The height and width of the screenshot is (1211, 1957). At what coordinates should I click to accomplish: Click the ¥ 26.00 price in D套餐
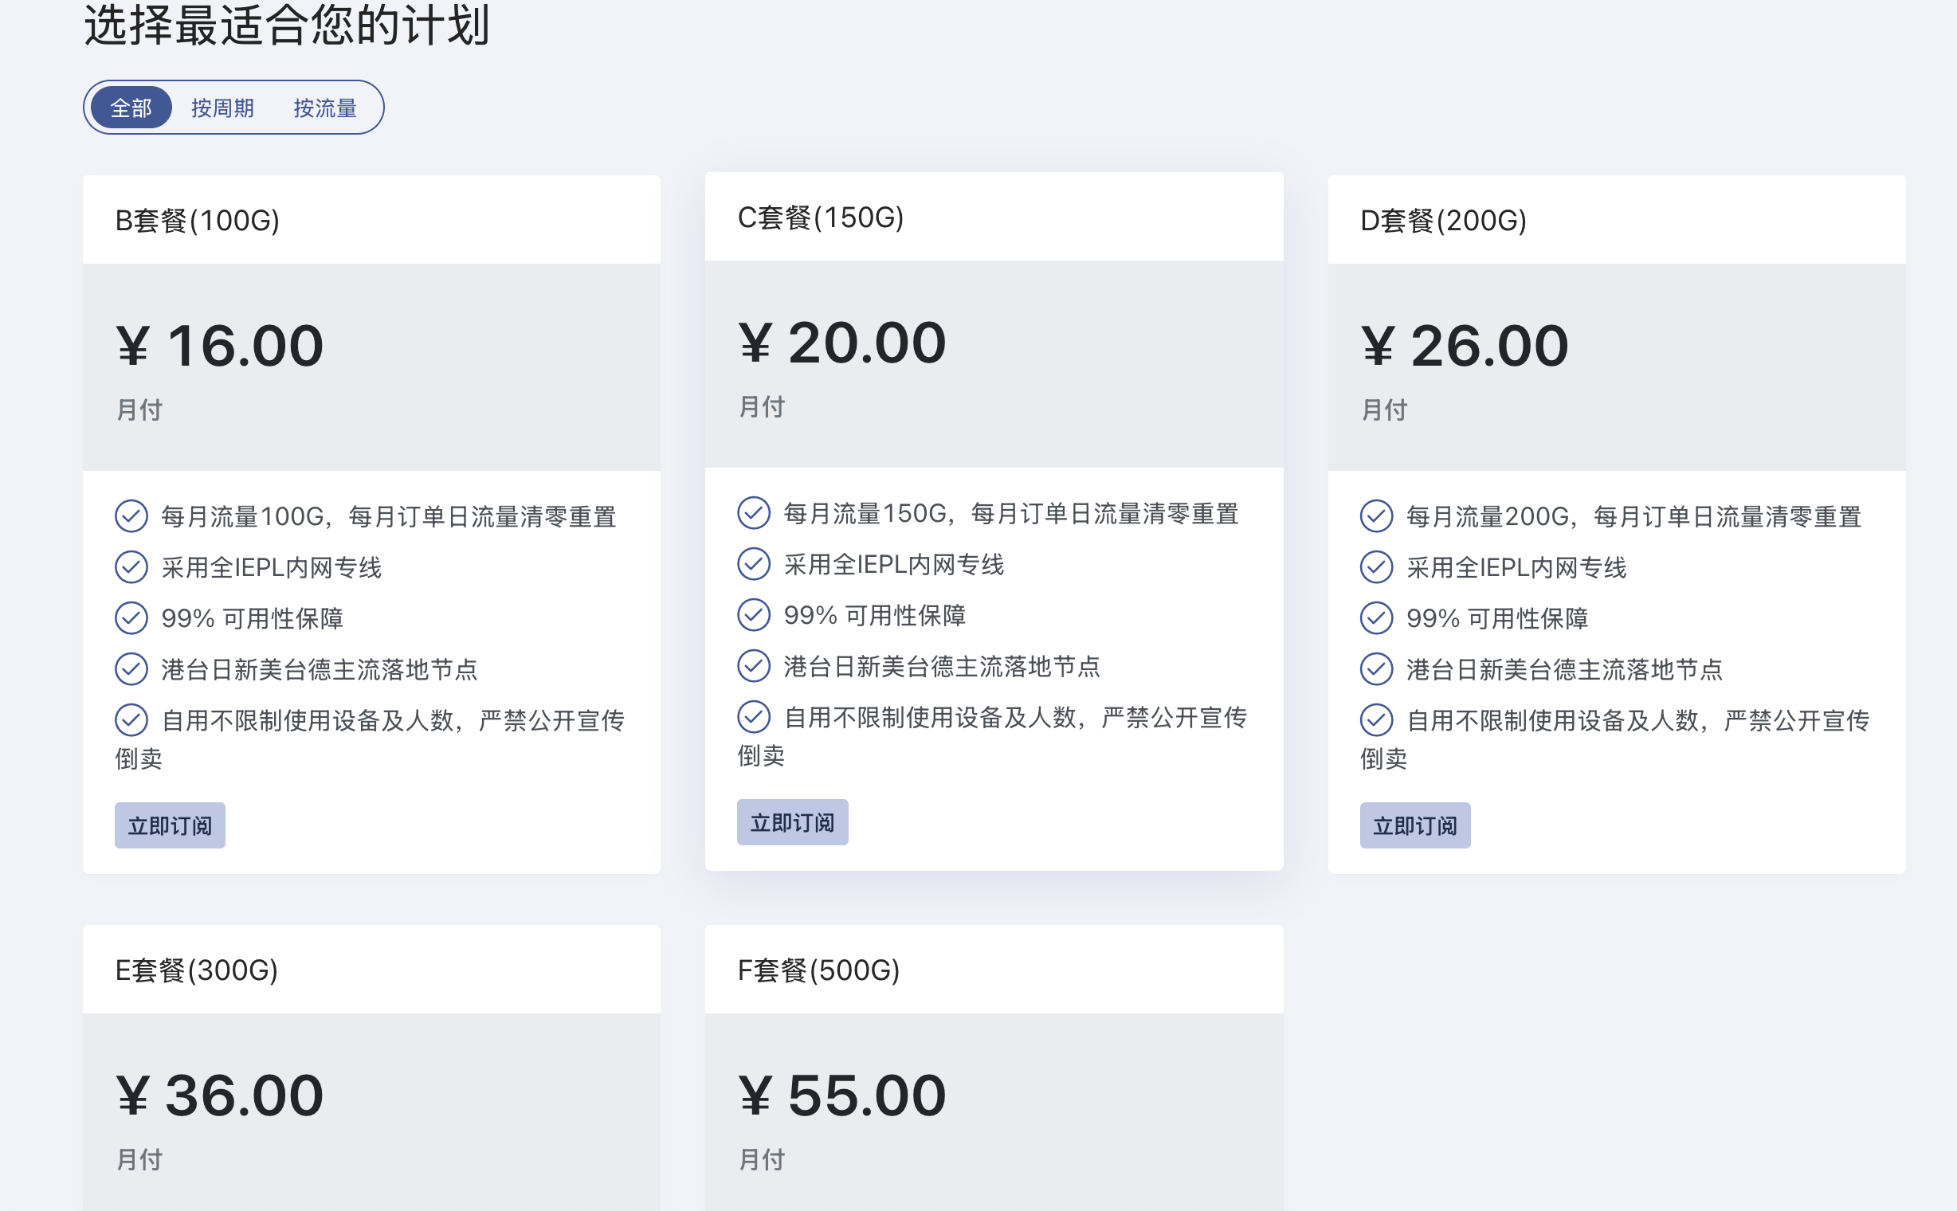1464,346
